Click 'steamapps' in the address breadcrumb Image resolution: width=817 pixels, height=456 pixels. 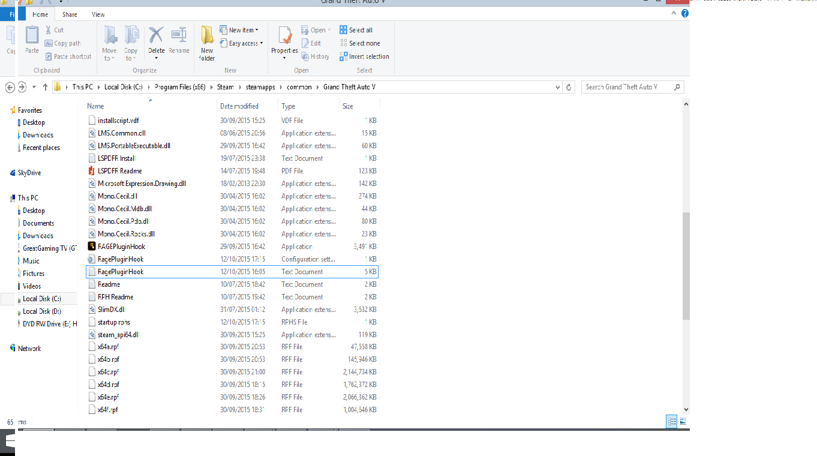pos(260,87)
